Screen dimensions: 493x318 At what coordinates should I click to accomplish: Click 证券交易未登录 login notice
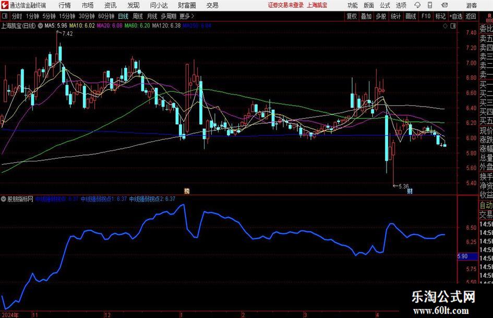coord(286,5)
